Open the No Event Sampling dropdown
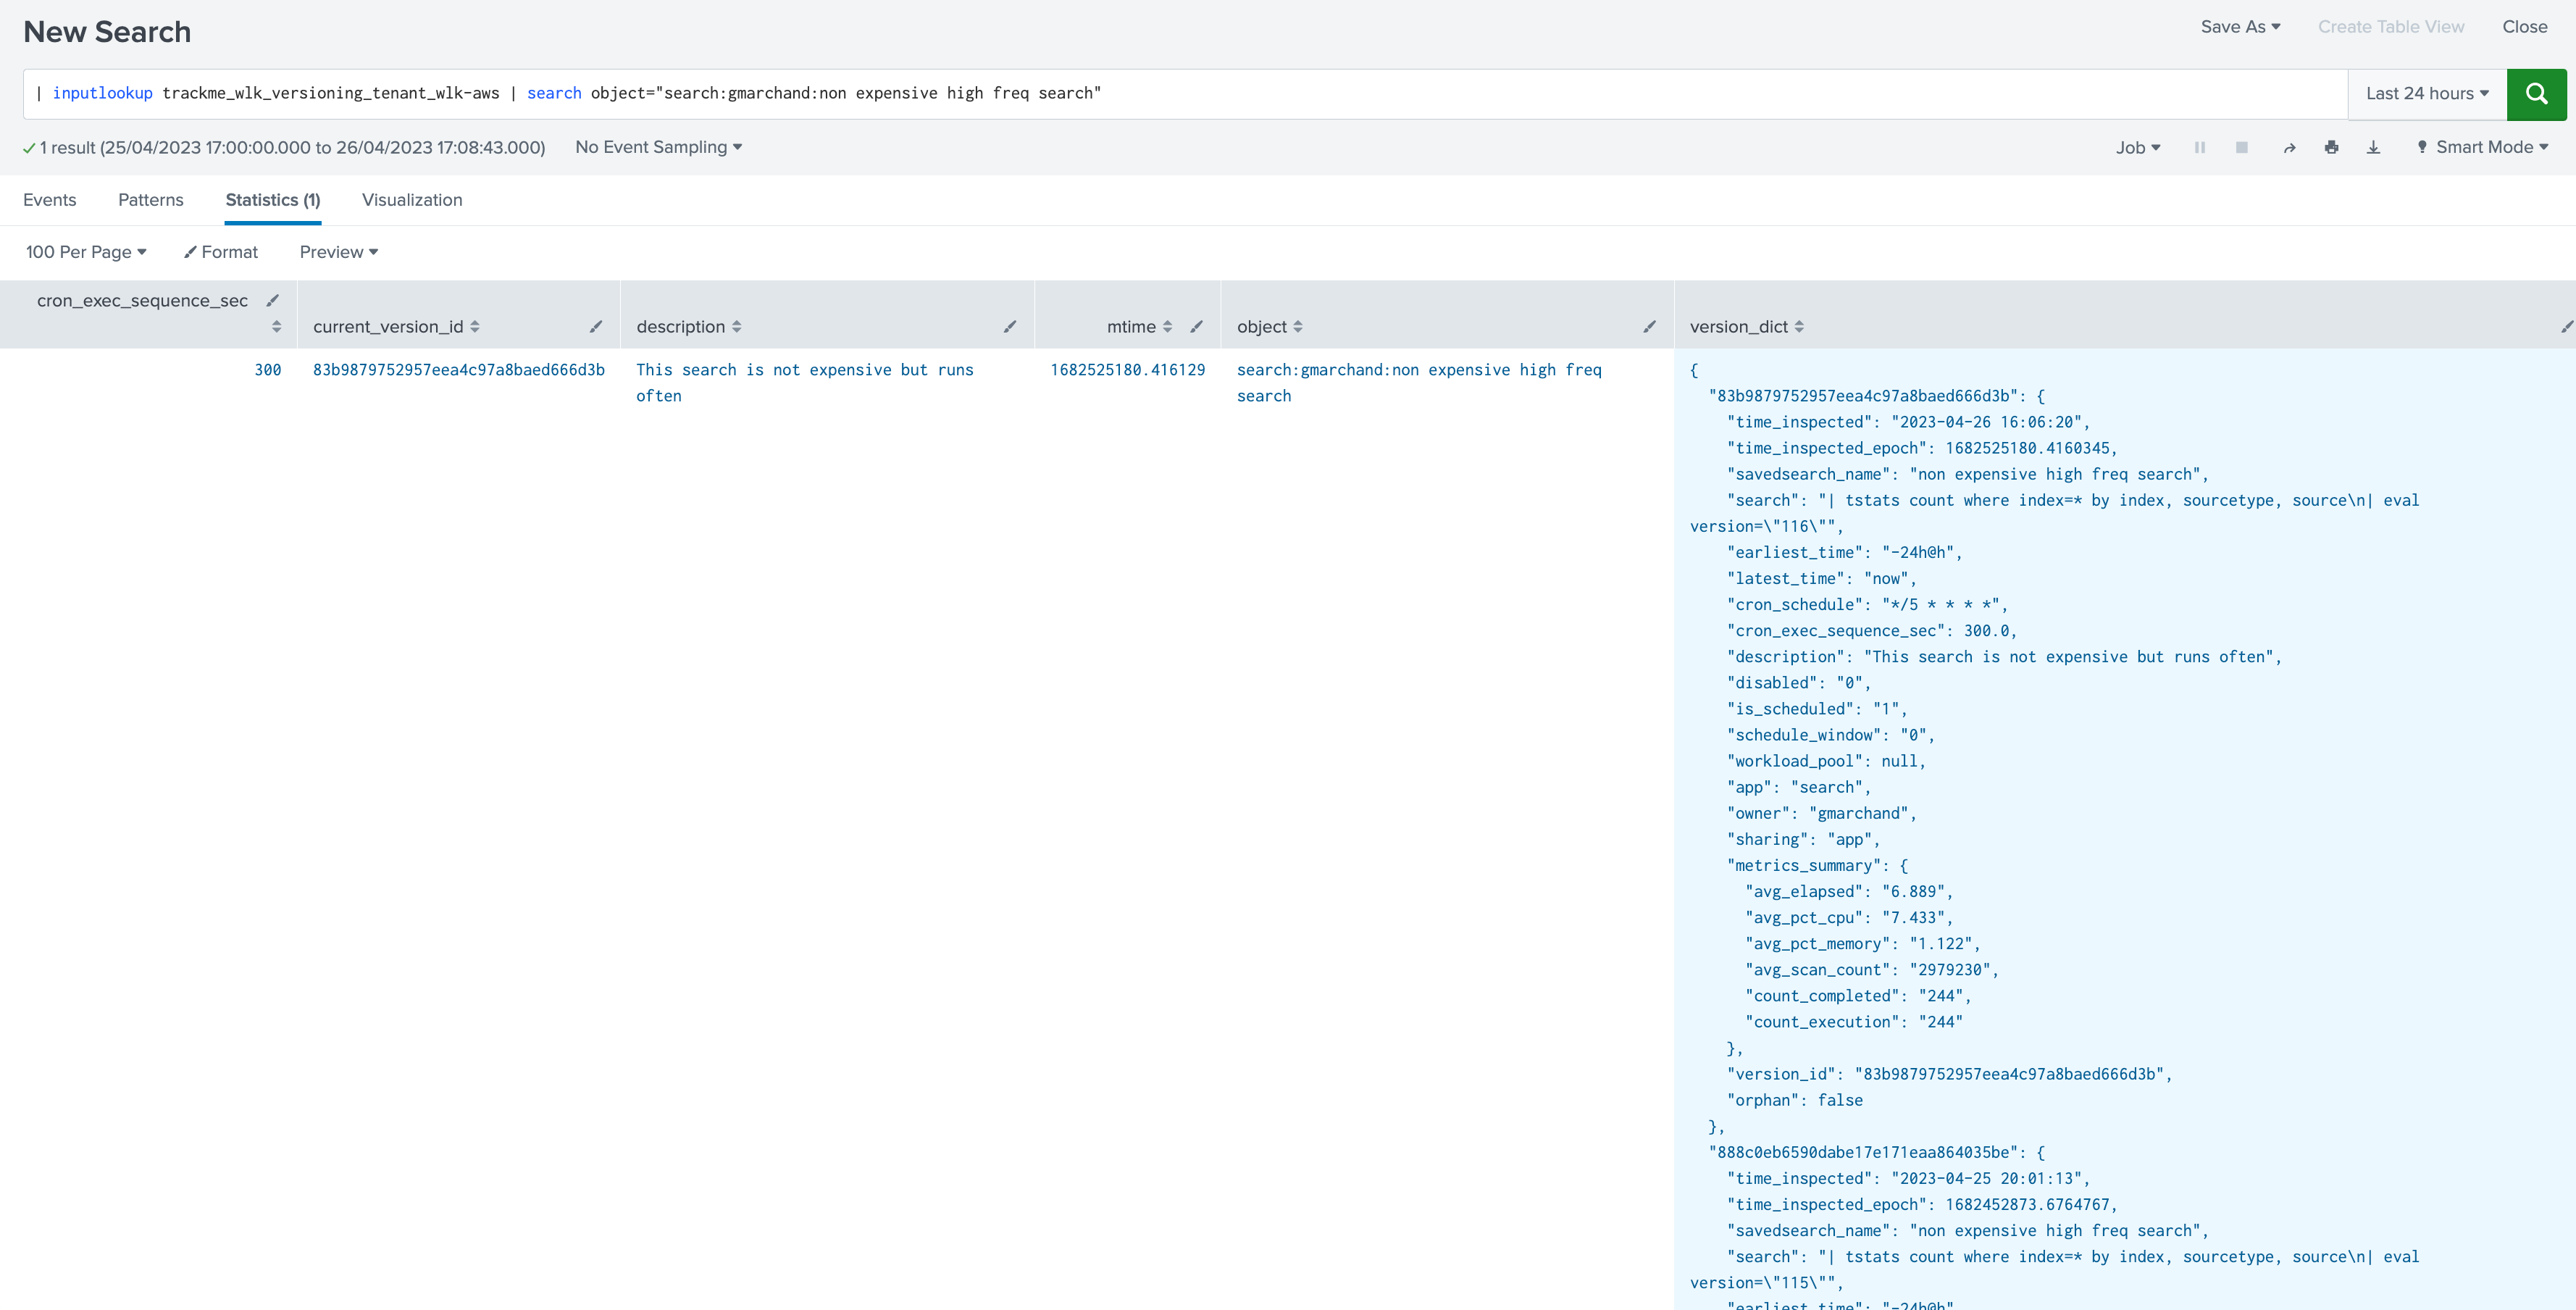2576x1310 pixels. pyautogui.click(x=658, y=147)
